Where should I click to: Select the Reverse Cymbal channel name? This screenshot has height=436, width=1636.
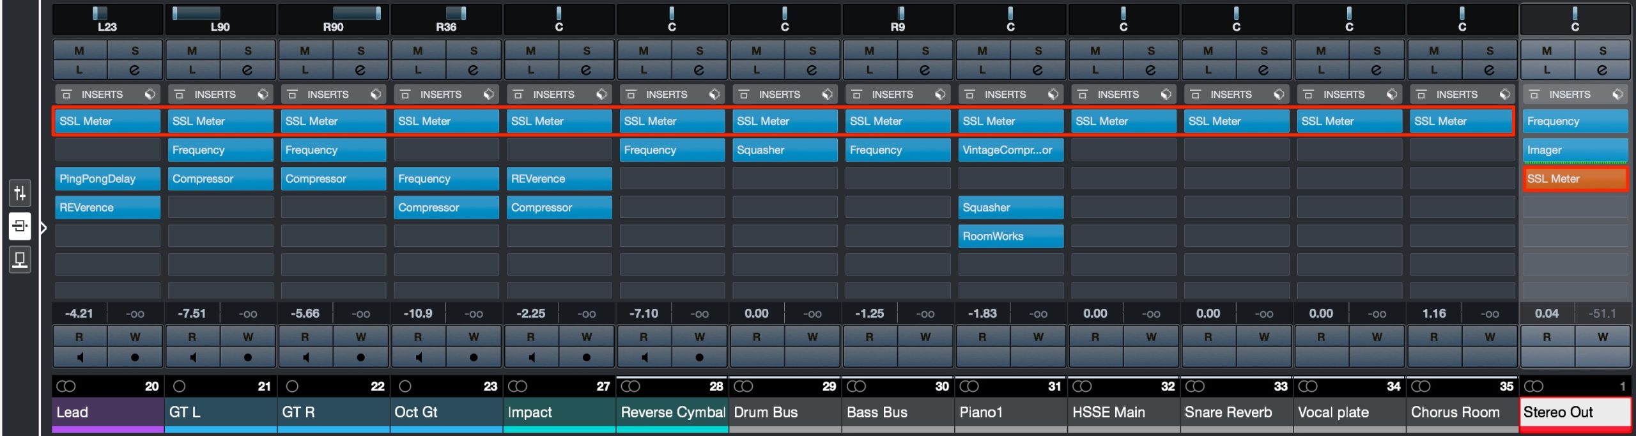pyautogui.click(x=672, y=412)
